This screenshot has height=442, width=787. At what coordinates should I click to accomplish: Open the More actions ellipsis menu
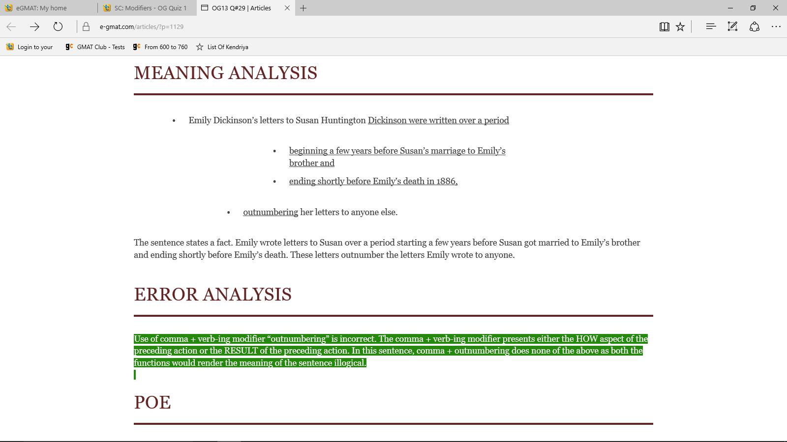click(776, 27)
